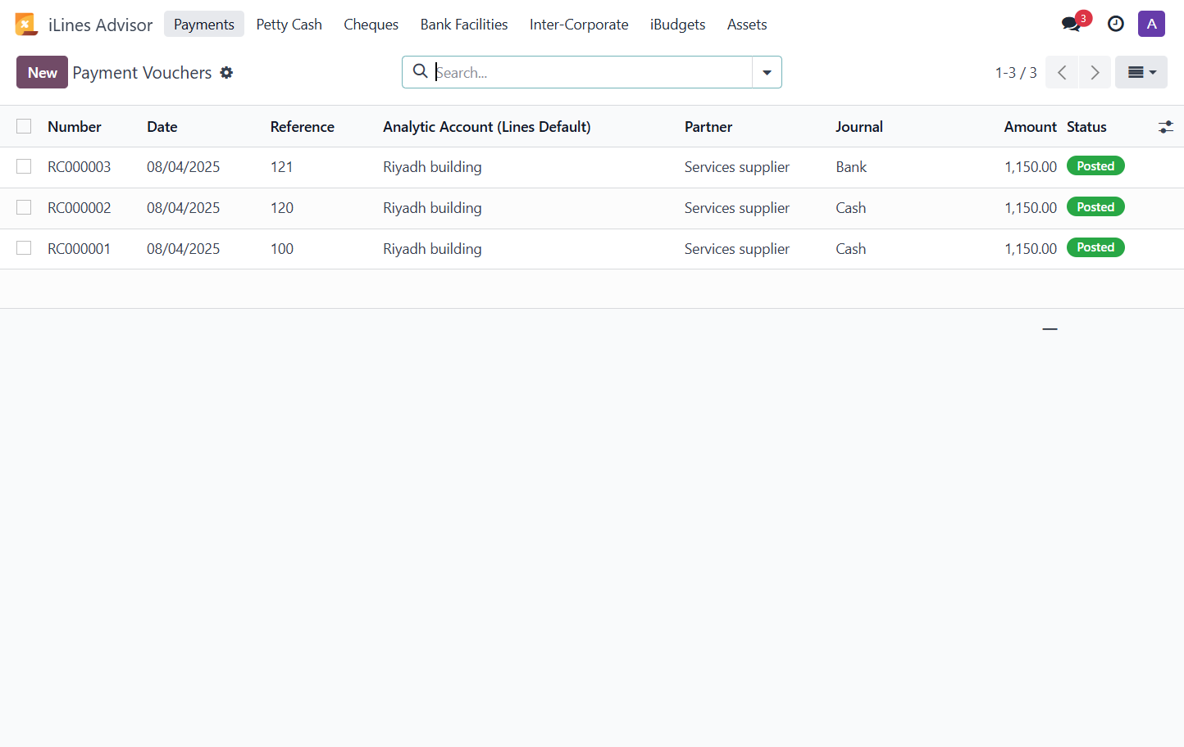Create a New payment voucher
This screenshot has width=1184, height=747.
[x=43, y=72]
